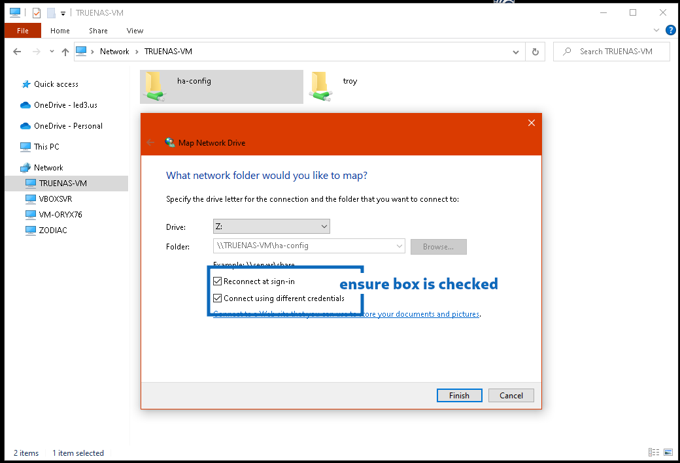This screenshot has height=463, width=680.
Task: Select TRUENAS-VM in sidebar tree
Action: tap(67, 184)
